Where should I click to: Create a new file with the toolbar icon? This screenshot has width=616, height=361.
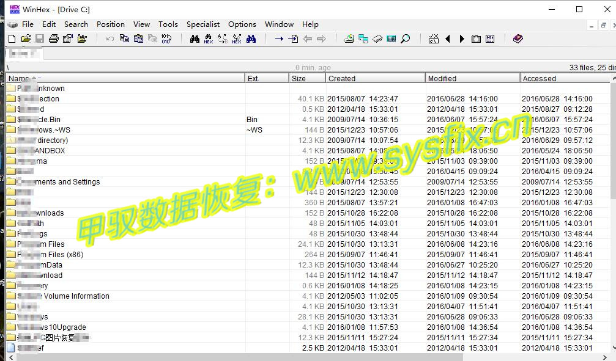click(12, 38)
